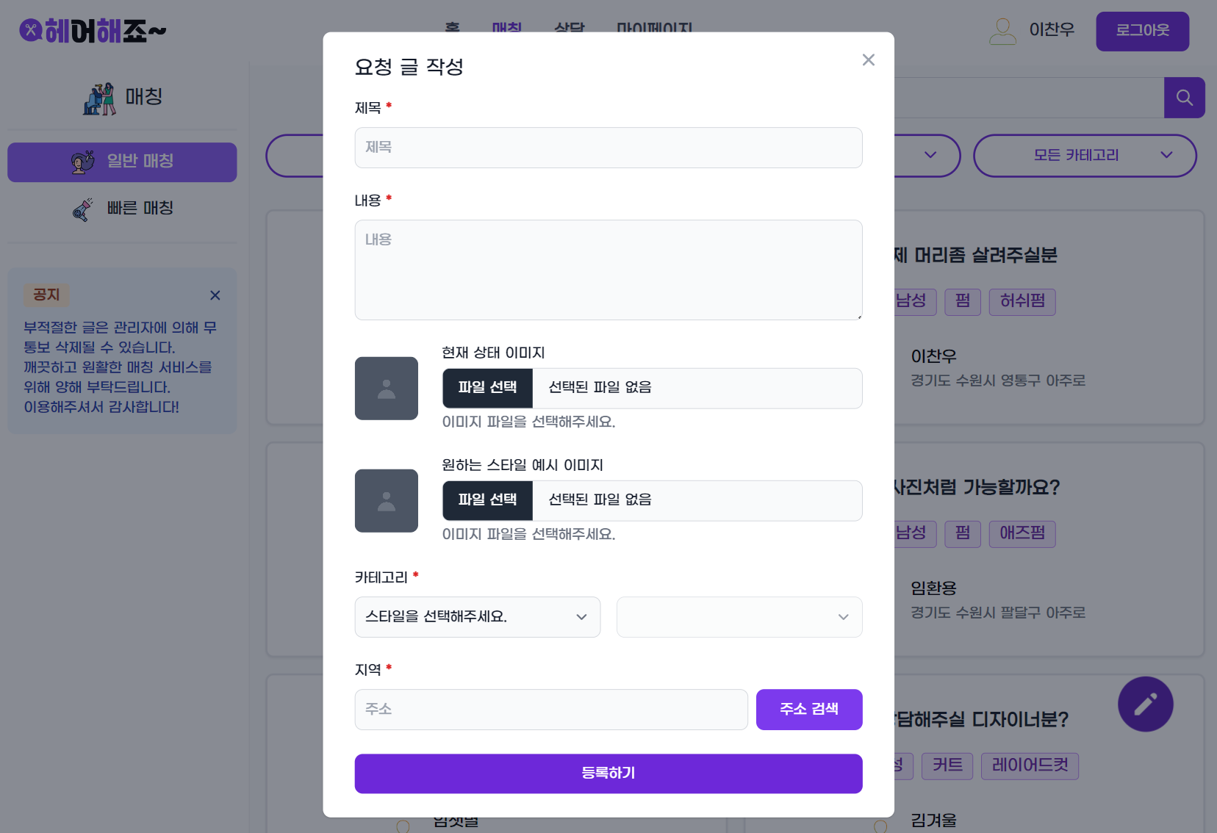Click the 주소 검색 button

[x=808, y=710]
